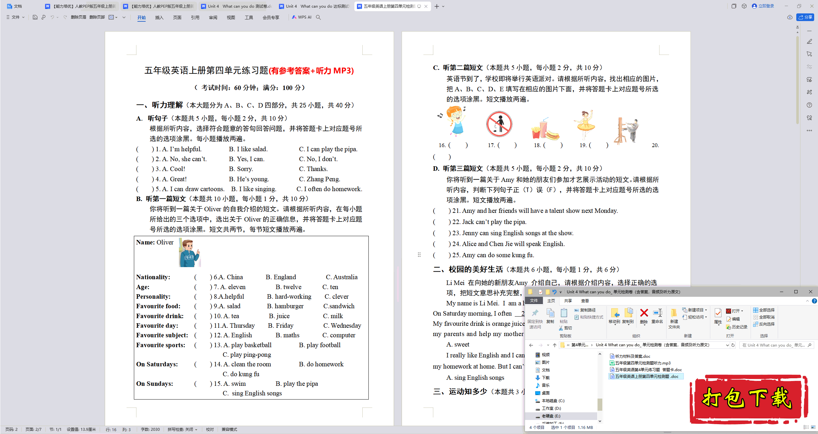The image size is (818, 434).
Task: Open 下载 folder in Explorer navigation pane
Action: [x=543, y=378]
